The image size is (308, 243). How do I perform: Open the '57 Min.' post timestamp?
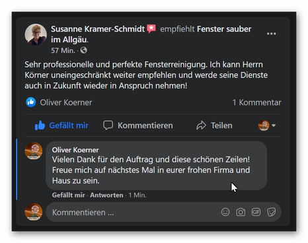(x=63, y=50)
